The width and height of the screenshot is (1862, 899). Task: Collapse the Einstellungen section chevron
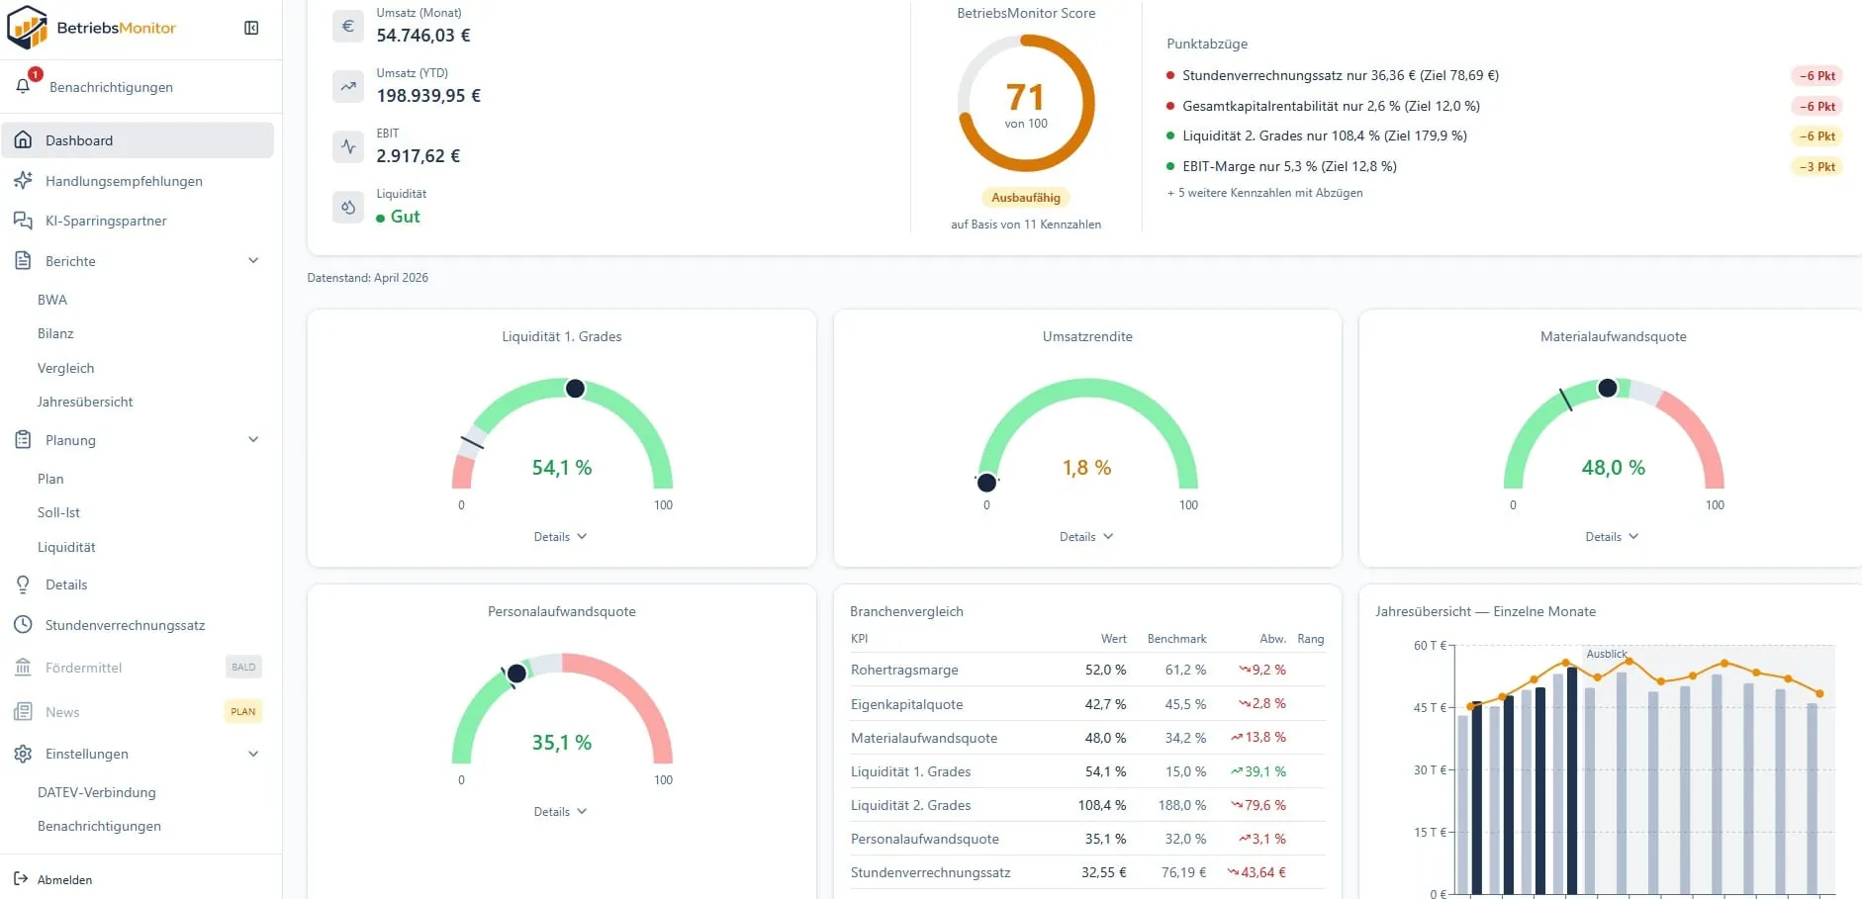253,754
